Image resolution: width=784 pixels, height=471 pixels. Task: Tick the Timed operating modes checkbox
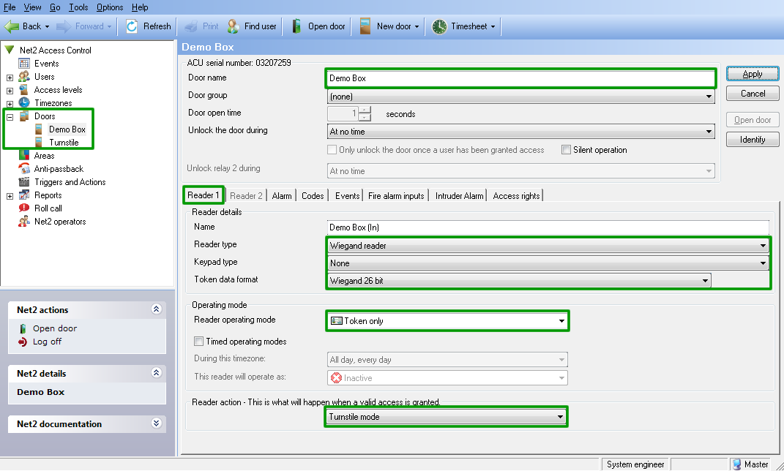pyautogui.click(x=198, y=342)
